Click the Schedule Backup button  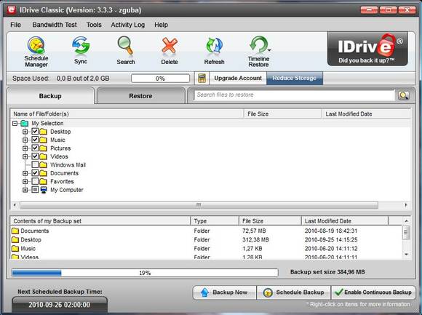[x=294, y=292]
